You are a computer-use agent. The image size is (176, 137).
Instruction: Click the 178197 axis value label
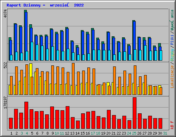click(x=5, y=102)
